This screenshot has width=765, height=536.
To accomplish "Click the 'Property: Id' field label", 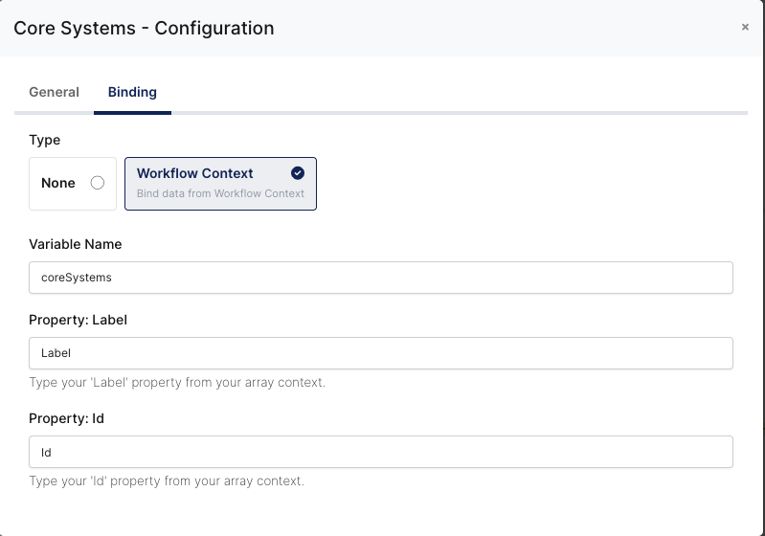I will (x=66, y=418).
